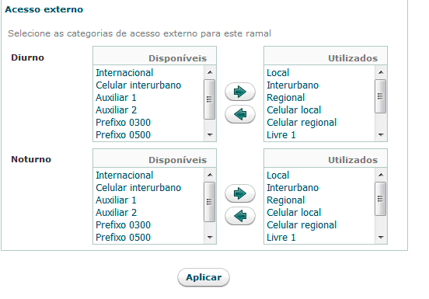Select Regional in Noturno Utilizados list
This screenshot has width=429, height=299.
320,200
